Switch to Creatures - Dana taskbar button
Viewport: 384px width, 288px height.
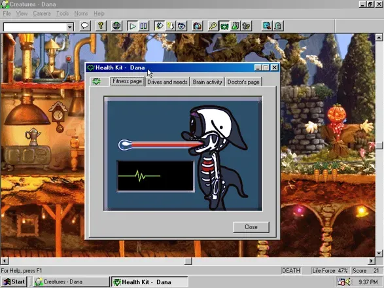click(x=71, y=282)
